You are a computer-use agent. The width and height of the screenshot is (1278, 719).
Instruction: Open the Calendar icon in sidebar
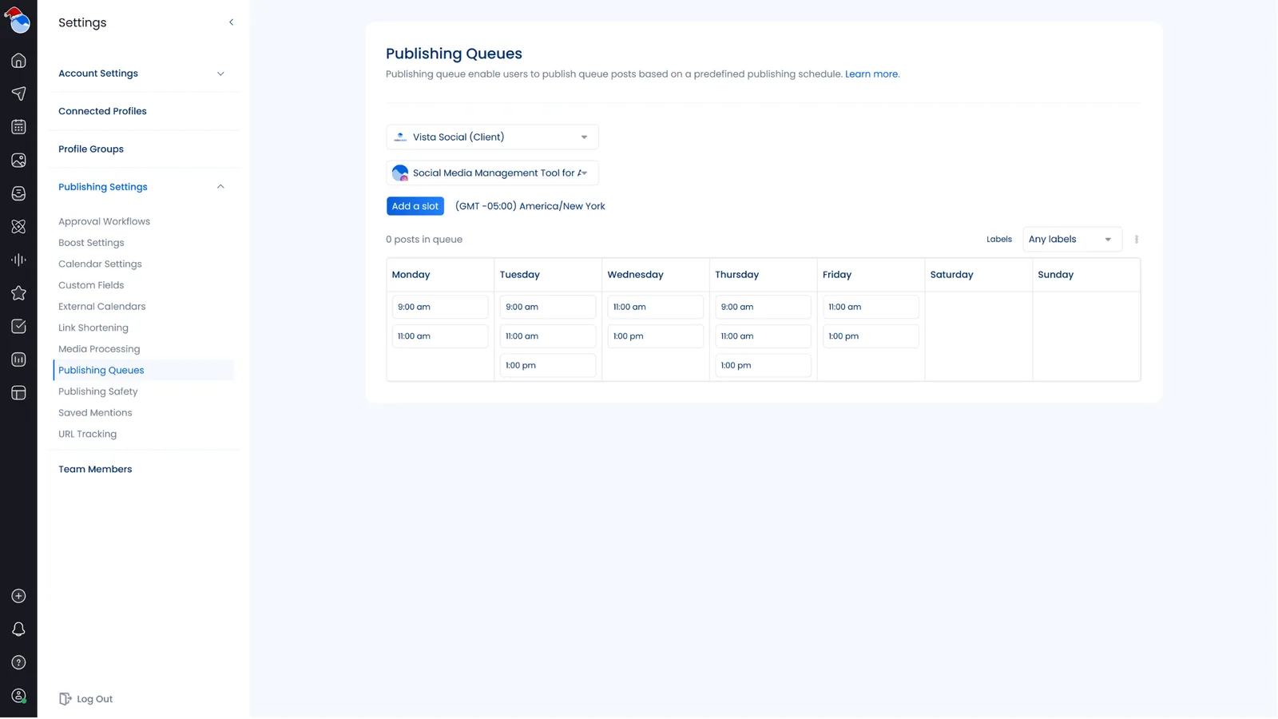pyautogui.click(x=18, y=127)
